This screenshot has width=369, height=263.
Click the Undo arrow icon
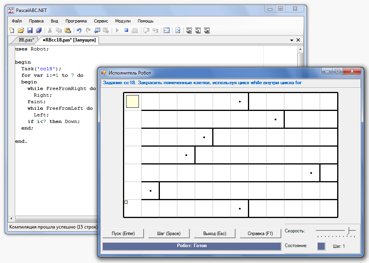pyautogui.click(x=79, y=30)
